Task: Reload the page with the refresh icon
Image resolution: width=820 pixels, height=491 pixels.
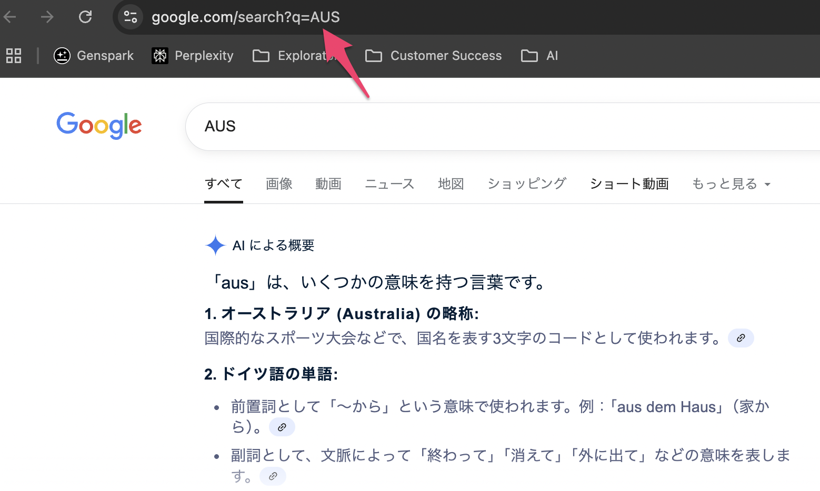Action: [85, 17]
